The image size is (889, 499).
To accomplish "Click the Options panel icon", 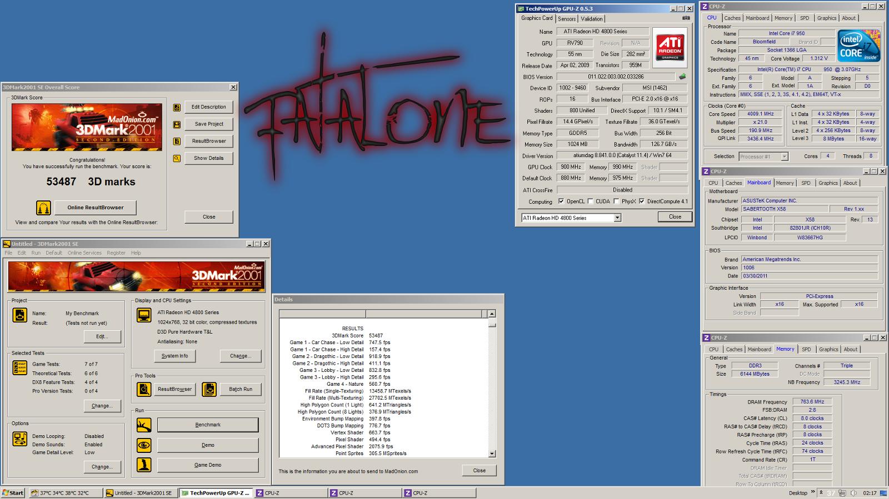I will pyautogui.click(x=20, y=438).
